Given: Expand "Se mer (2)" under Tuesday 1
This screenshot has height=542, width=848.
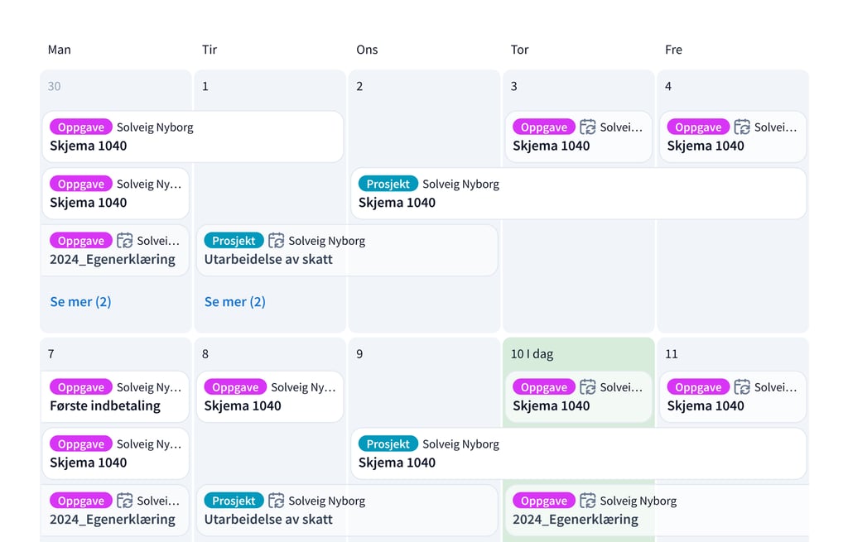Looking at the screenshot, I should pyautogui.click(x=235, y=302).
